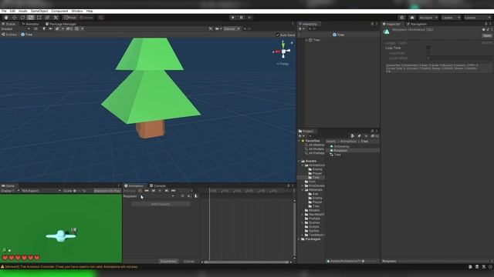The width and height of the screenshot is (494, 277).
Task: Click the Play button
Action: click(233, 18)
